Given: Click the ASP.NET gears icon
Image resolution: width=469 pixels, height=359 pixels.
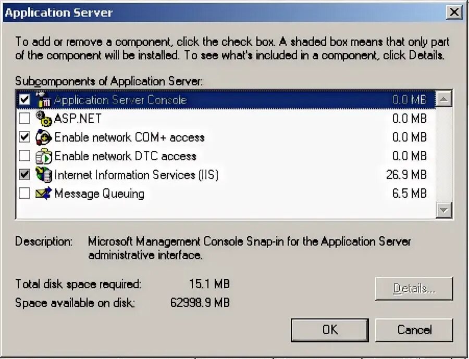Looking at the screenshot, I should 44,119.
